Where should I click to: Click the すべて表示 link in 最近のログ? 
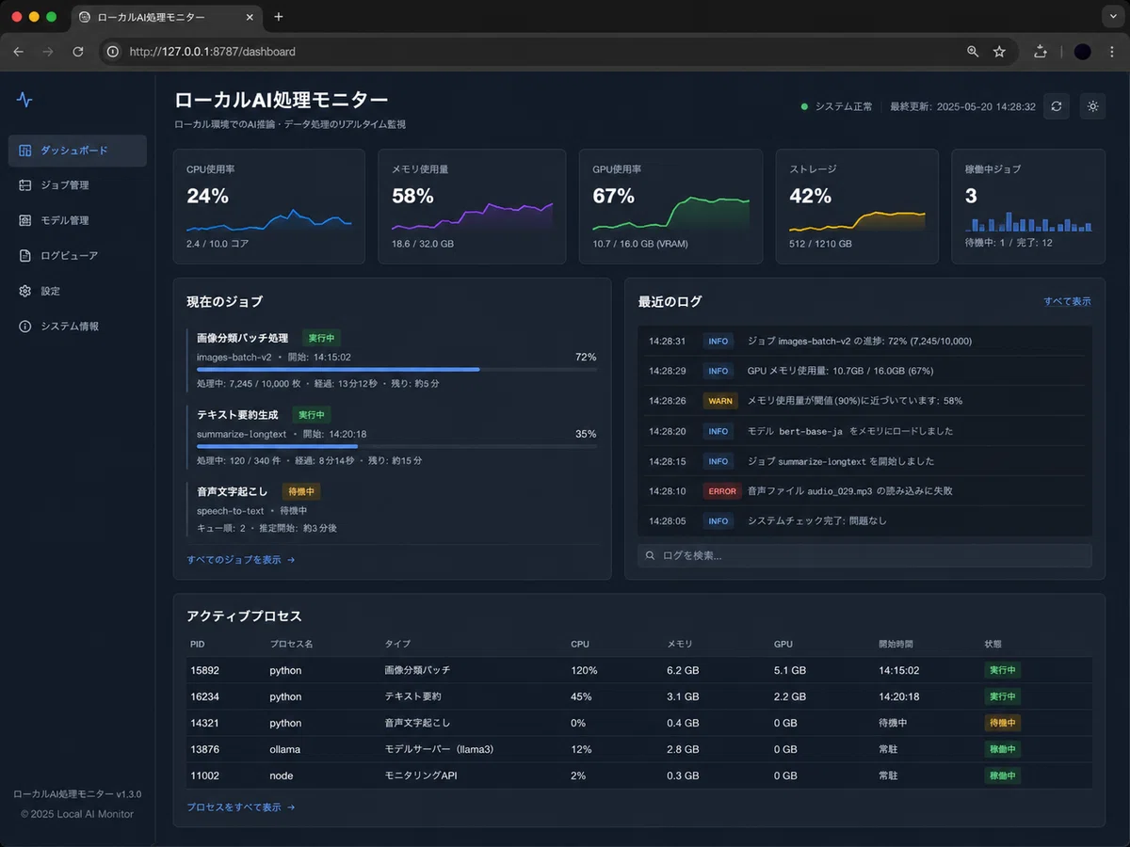(1067, 302)
